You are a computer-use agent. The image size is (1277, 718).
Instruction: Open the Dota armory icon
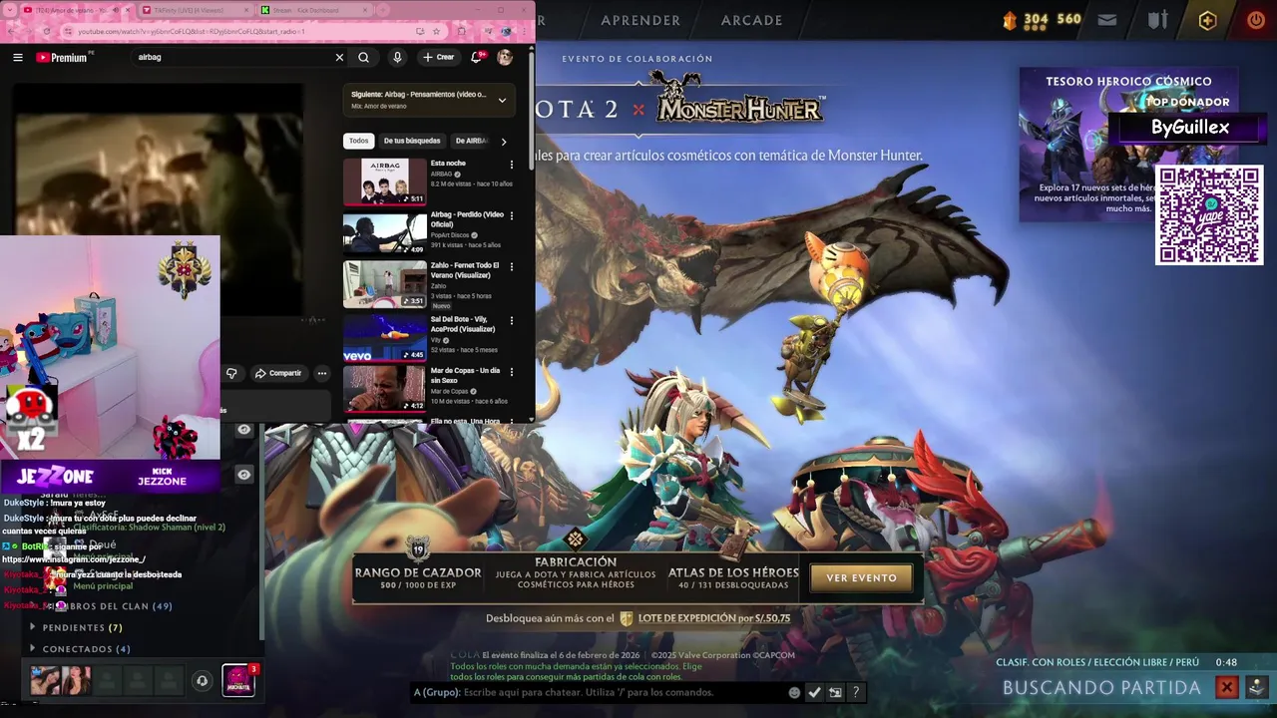pos(1157,20)
